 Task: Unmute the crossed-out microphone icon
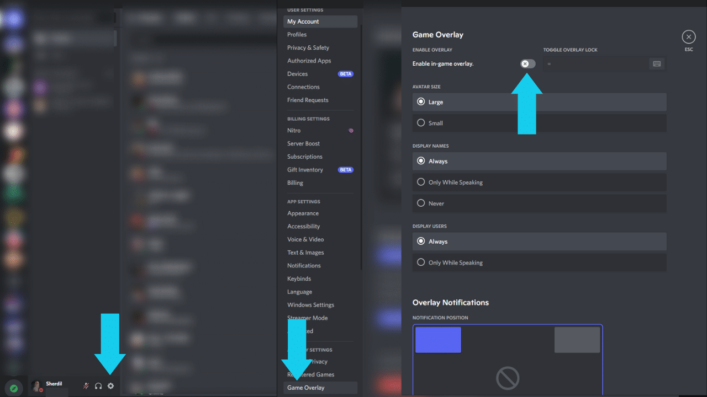(86, 386)
